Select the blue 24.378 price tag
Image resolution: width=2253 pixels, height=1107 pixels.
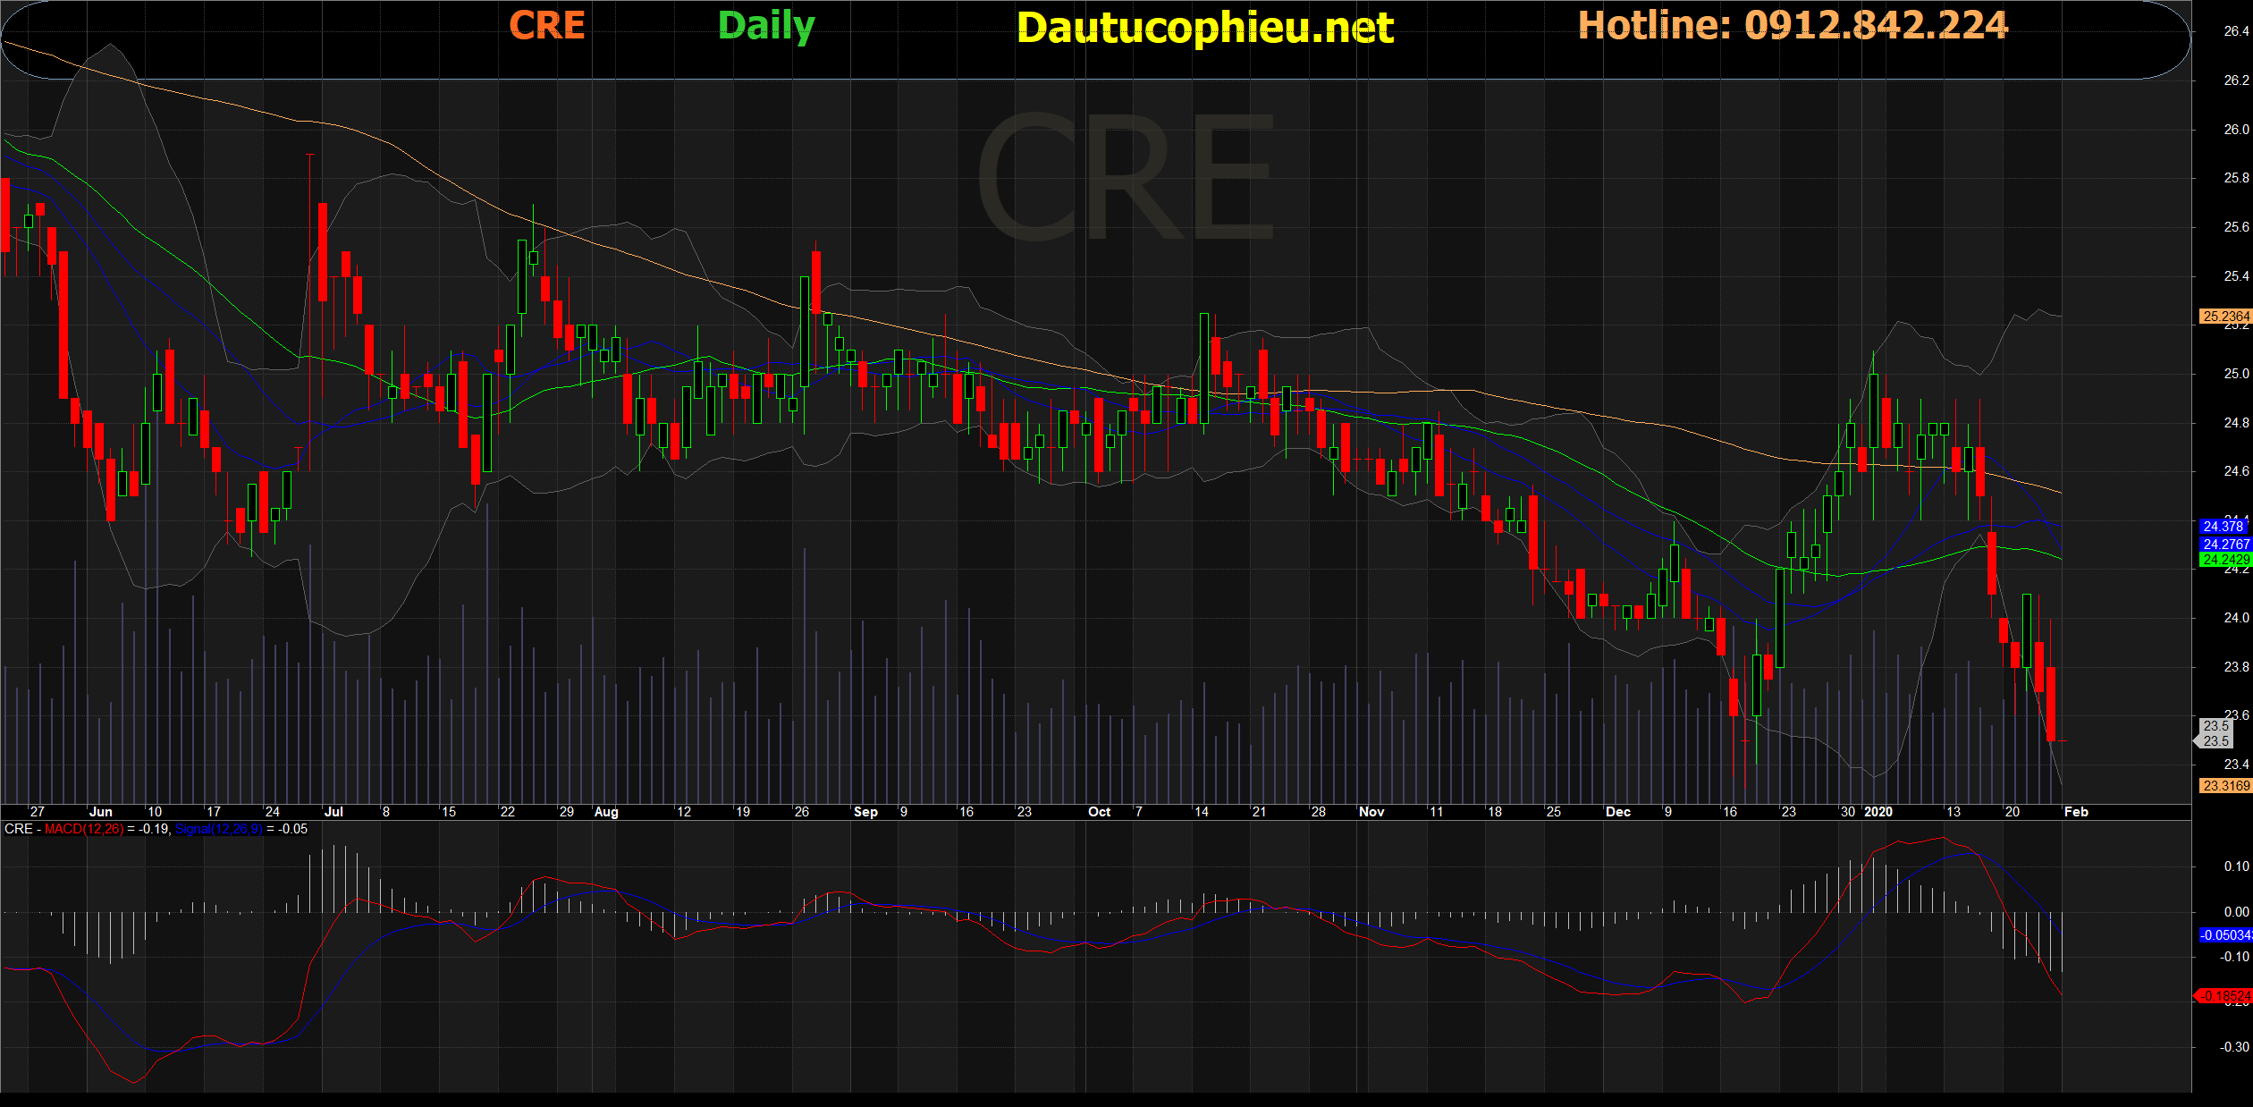tap(2223, 527)
